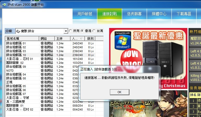Open the Left 4 Dead v1.0.1 hot game entry
Screen dimensions: 201x117
tap(195, 65)
